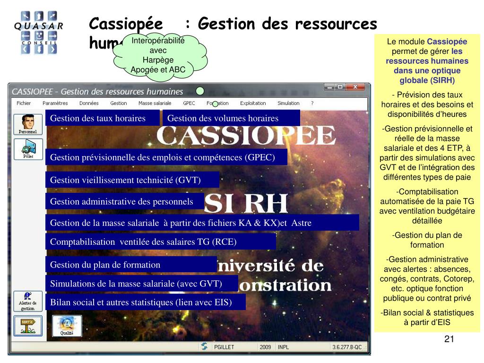Click the refresh icon in status bar
Image resolution: width=484 pixels, height=363 pixels.
click(x=204, y=346)
